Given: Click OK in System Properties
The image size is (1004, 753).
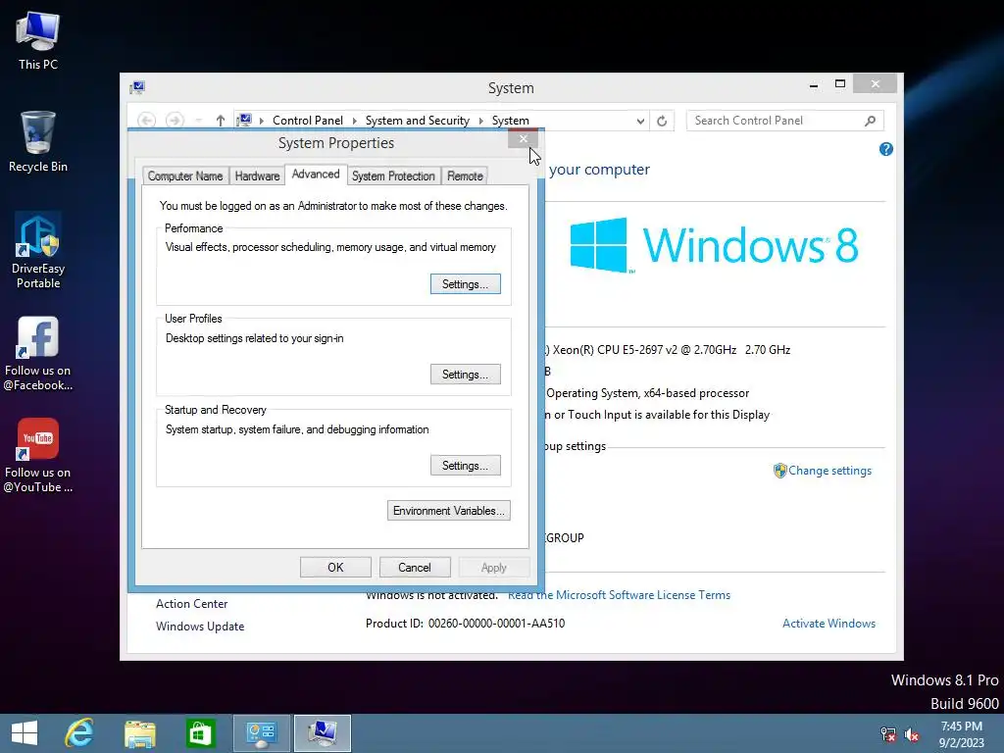Looking at the screenshot, I should point(335,568).
